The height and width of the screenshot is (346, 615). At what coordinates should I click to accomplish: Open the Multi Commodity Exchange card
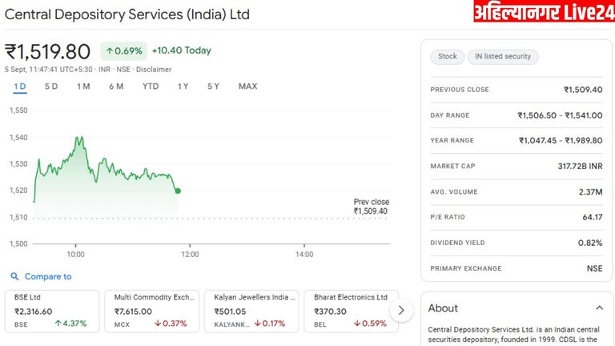pyautogui.click(x=152, y=311)
